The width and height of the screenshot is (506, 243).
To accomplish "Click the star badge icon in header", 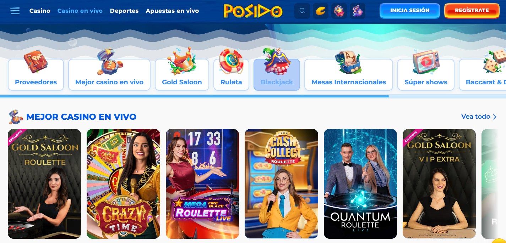I will tap(339, 11).
